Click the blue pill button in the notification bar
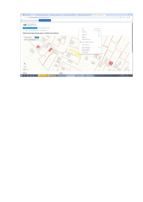The height and width of the screenshot is (202, 143). tap(45, 20)
